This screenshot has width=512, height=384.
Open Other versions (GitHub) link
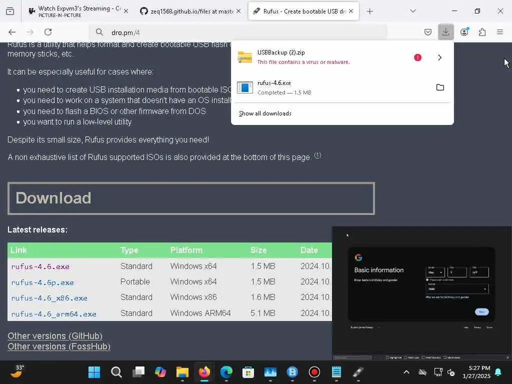[55, 335]
